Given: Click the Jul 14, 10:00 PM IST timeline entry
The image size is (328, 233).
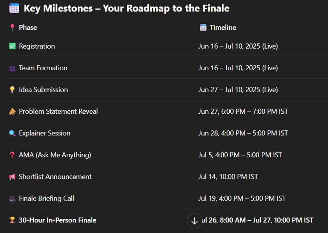Looking at the screenshot, I should coord(228,177).
